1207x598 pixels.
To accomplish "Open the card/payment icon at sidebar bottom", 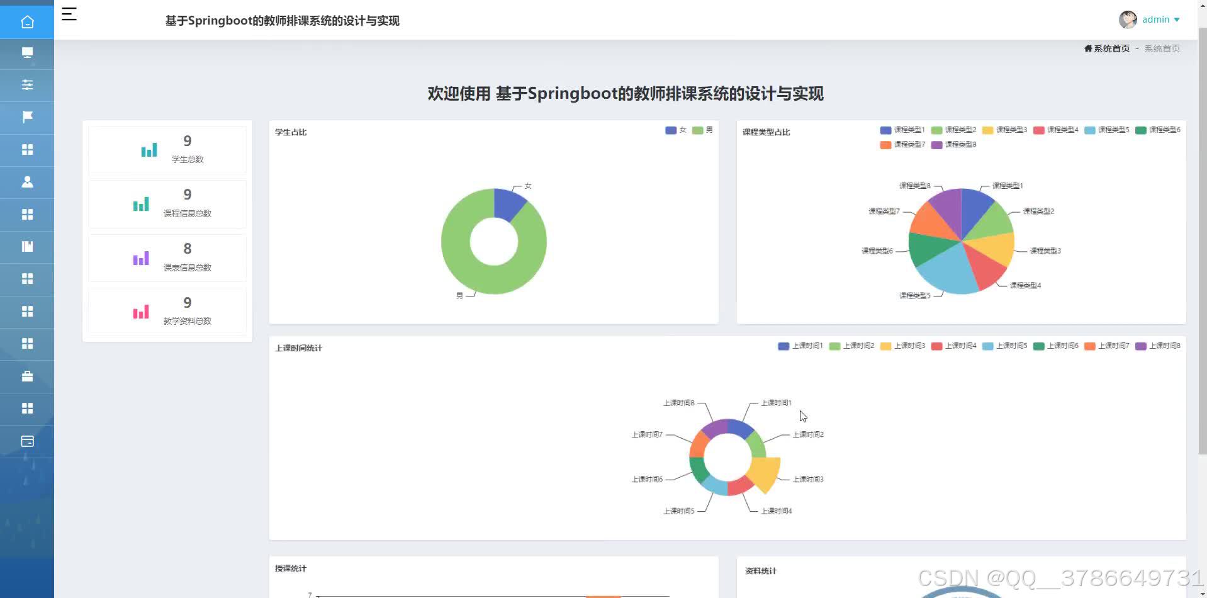I will 27,441.
